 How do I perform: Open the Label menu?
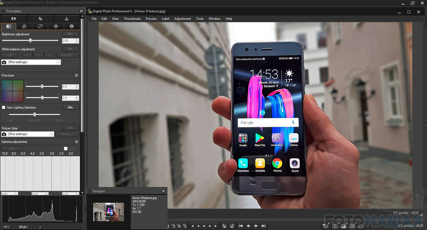(x=166, y=19)
